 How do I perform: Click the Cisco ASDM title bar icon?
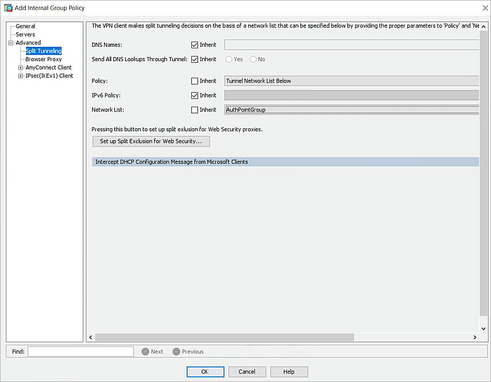(x=8, y=8)
